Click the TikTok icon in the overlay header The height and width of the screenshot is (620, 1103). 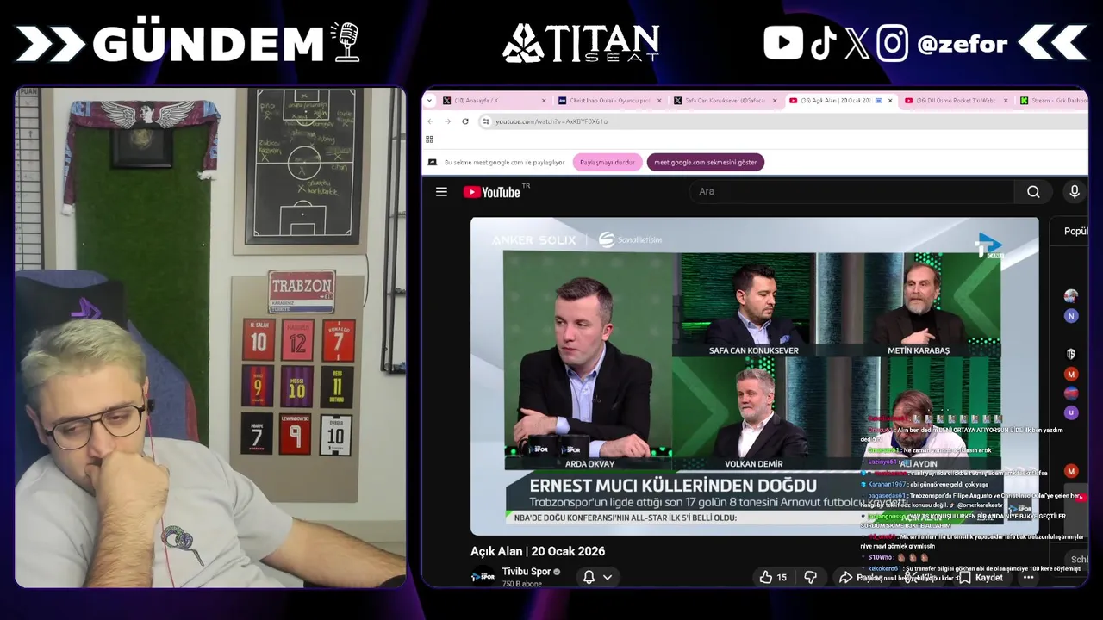tap(823, 43)
